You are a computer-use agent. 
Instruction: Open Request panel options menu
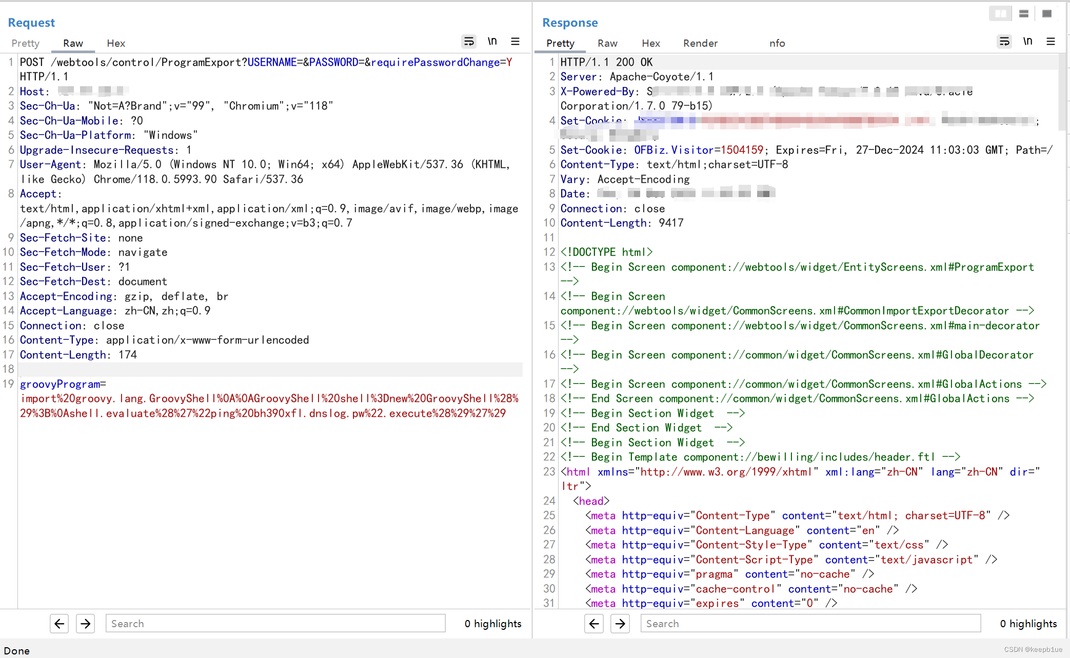point(516,42)
